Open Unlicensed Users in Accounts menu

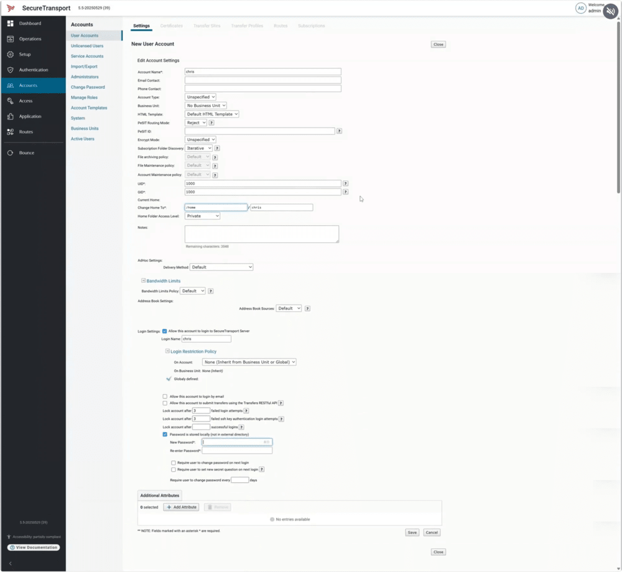click(x=87, y=46)
